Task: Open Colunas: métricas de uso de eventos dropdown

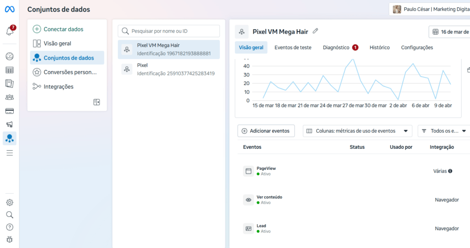Action: pyautogui.click(x=357, y=131)
